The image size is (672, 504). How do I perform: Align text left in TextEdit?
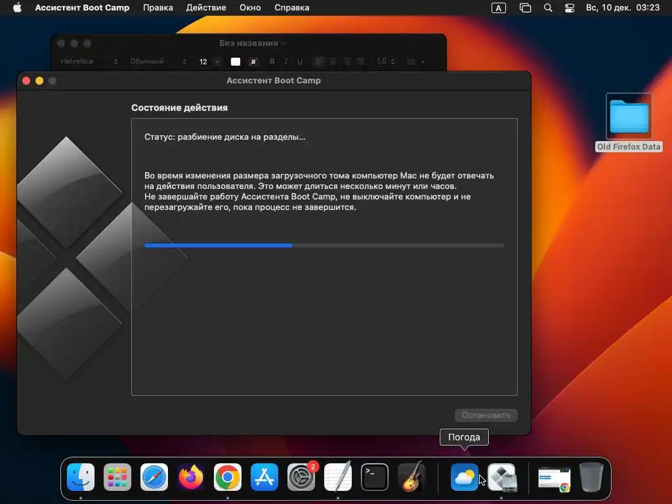pyautogui.click(x=318, y=62)
